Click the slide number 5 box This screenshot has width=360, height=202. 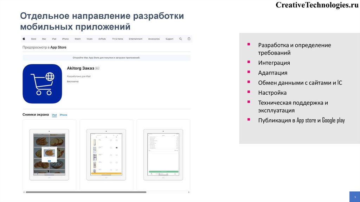pyautogui.click(x=355, y=197)
